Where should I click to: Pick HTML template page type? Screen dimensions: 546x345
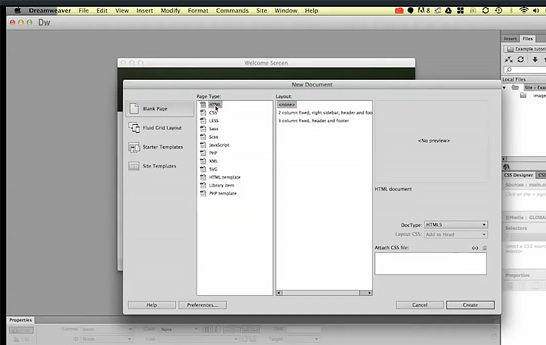(225, 177)
